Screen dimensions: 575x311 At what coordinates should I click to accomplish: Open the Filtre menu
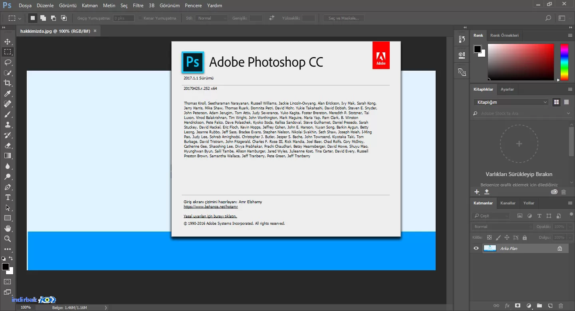138,6
